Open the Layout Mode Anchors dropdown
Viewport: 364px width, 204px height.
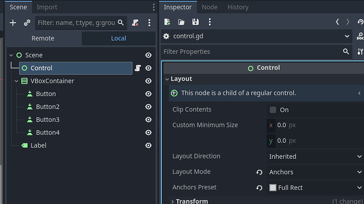pos(315,172)
